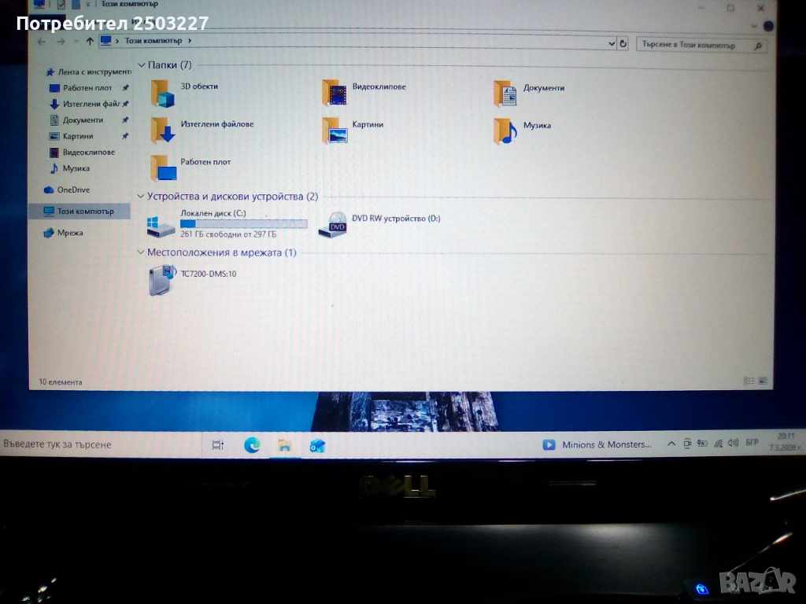Toggle the БГР input language indicator
The height and width of the screenshot is (604, 806).
[752, 443]
